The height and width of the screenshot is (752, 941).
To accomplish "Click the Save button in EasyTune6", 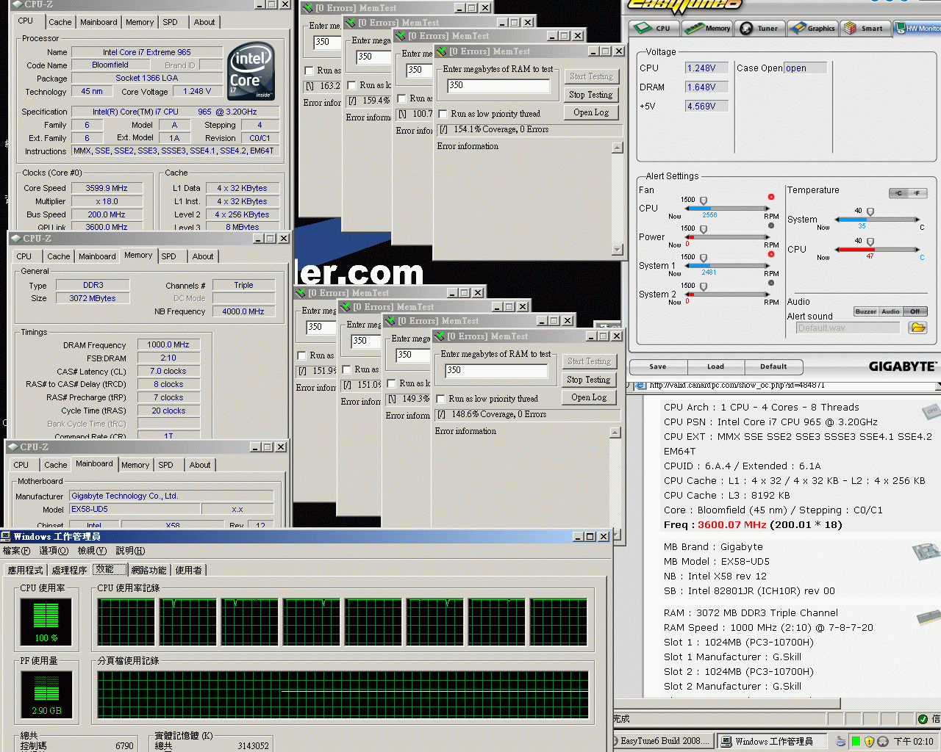I will click(x=658, y=366).
